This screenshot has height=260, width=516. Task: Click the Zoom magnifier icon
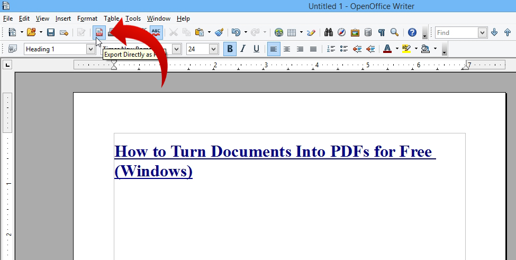coord(395,32)
